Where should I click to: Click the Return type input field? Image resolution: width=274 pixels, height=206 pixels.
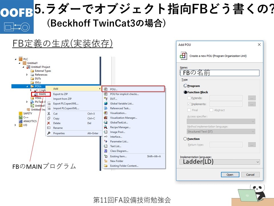pyautogui.click(x=226, y=145)
